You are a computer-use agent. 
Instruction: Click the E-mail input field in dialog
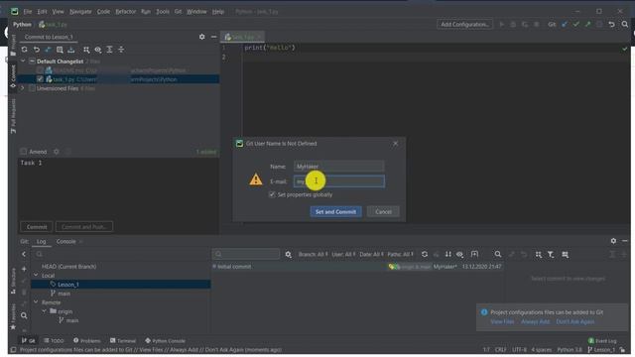pos(339,181)
